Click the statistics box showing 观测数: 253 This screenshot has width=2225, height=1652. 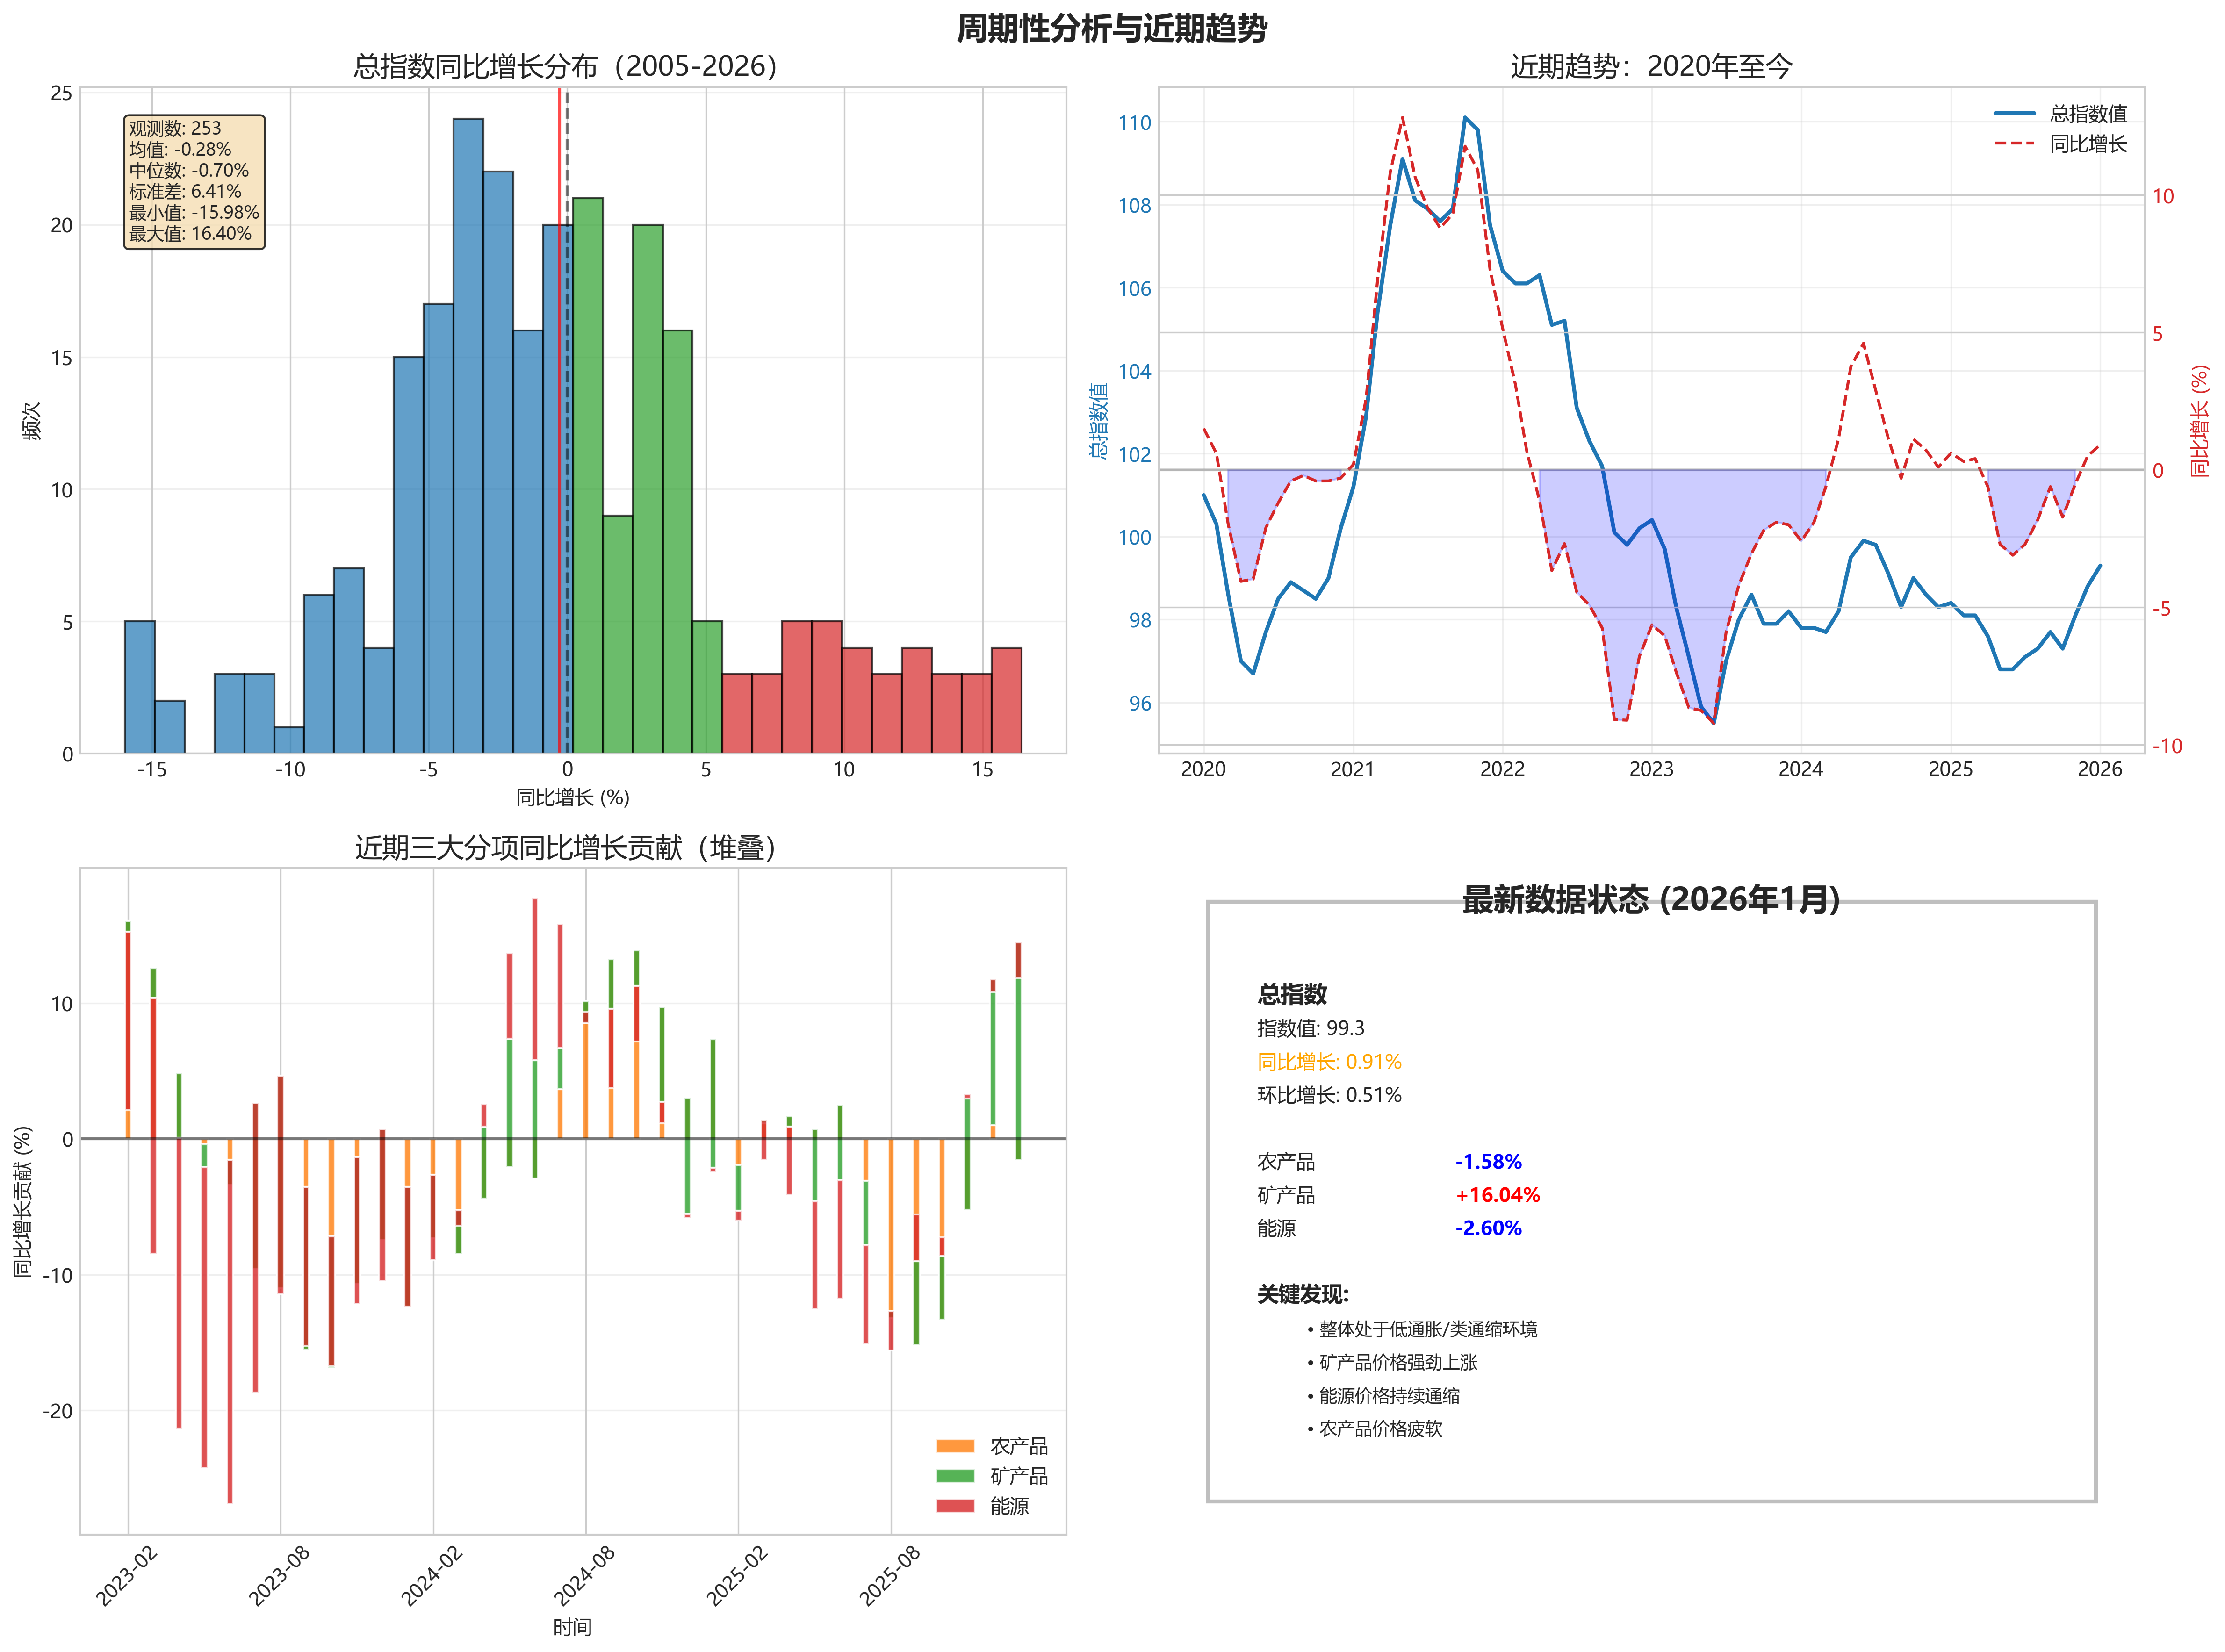194,181
